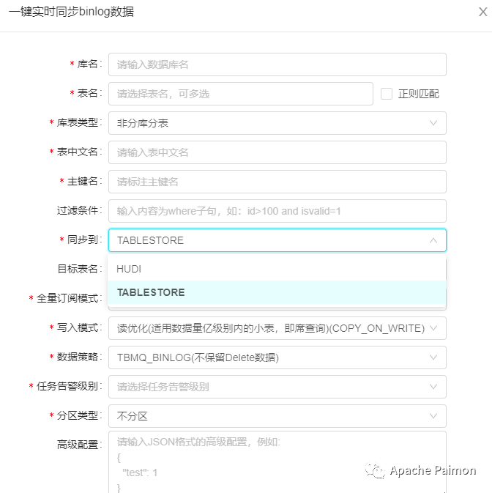Open the 表名 table name selector
This screenshot has height=493, width=492.
click(x=241, y=94)
